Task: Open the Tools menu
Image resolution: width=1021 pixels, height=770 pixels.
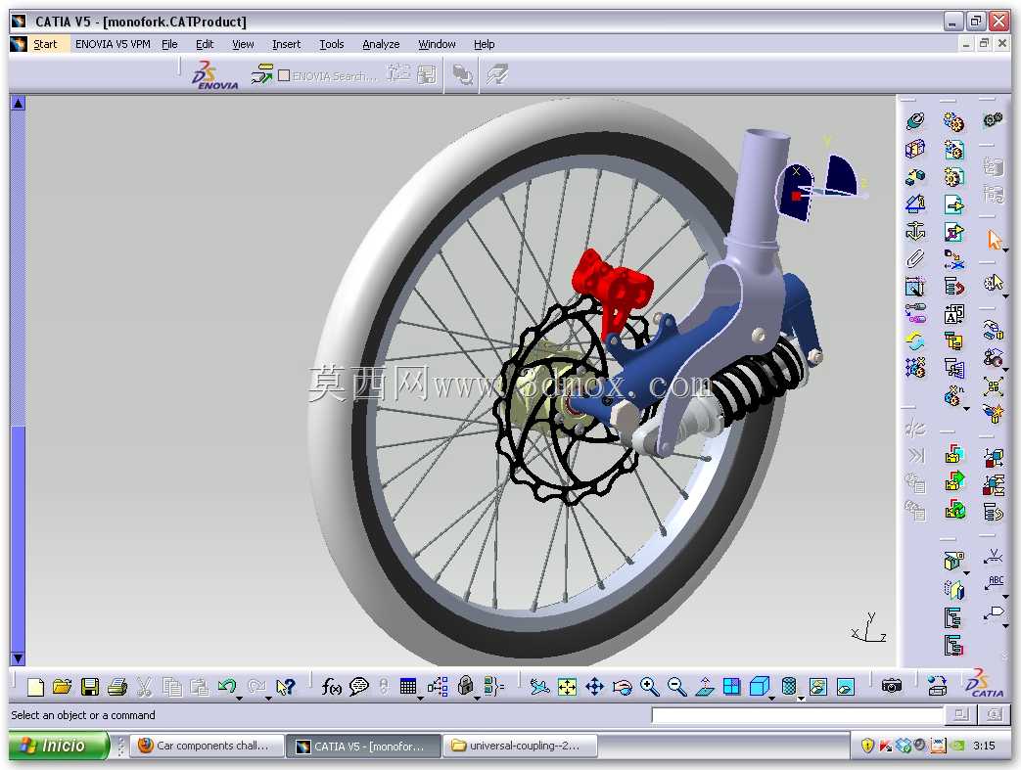Action: click(332, 44)
